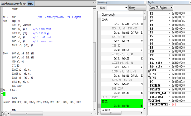The height and width of the screenshot is (116, 191).
Task: Click the Disassembly vertical scrollbar thumb
Action: (145, 18)
